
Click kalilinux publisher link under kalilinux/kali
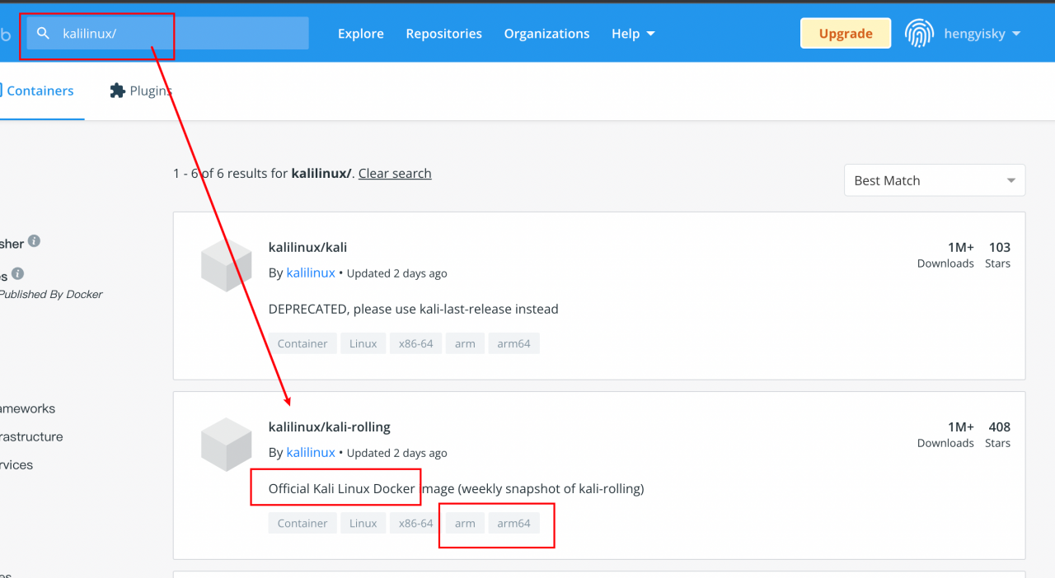click(x=311, y=273)
